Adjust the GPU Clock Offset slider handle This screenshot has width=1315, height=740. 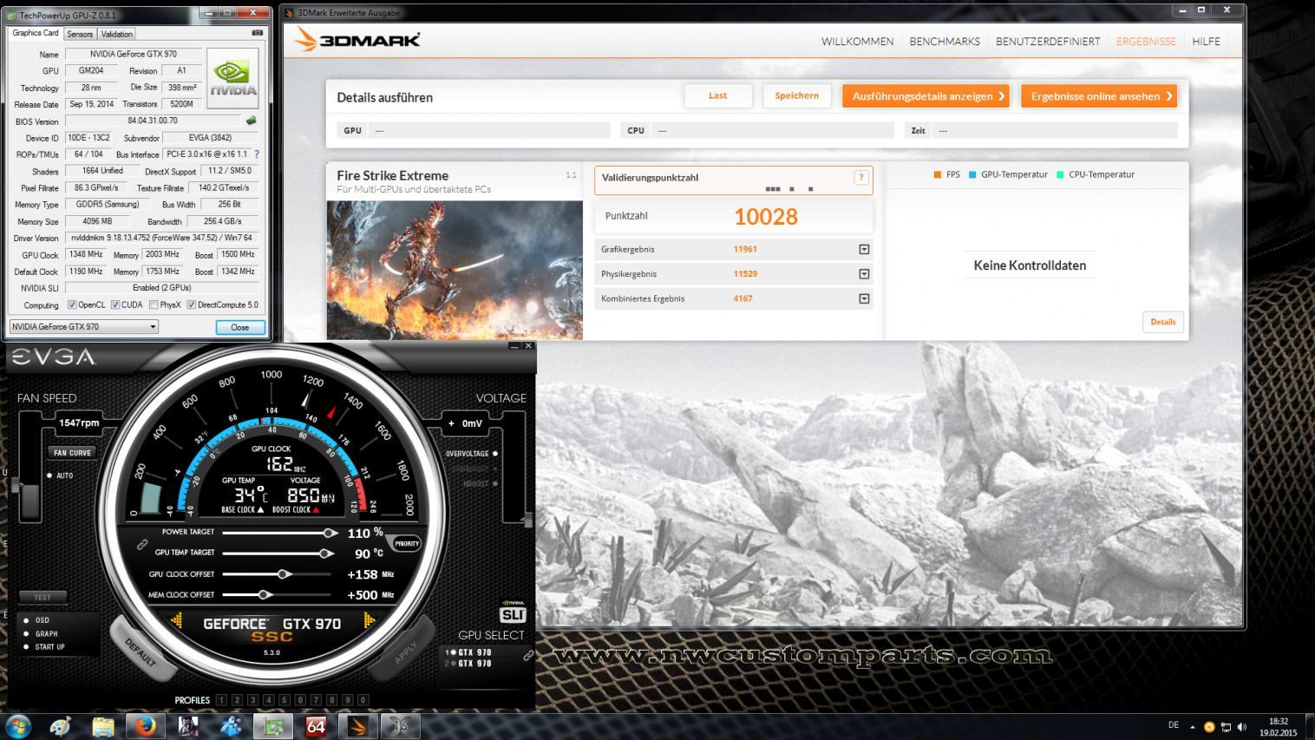[283, 574]
